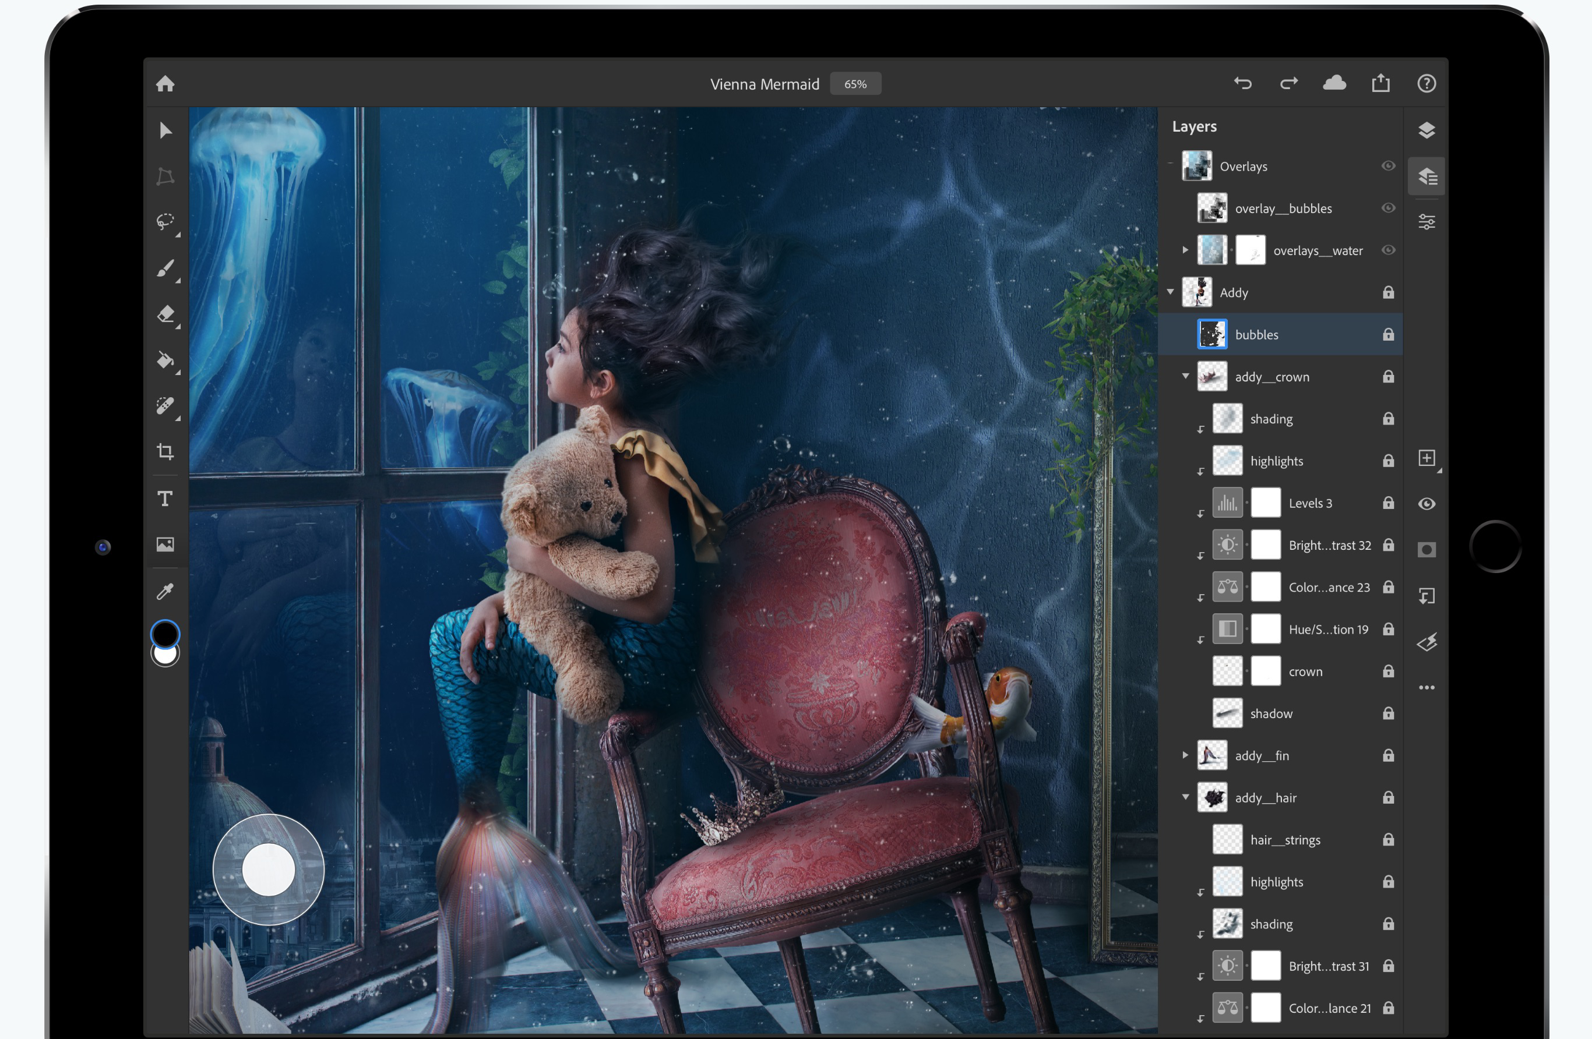Click the Vienna Mermaid document title
Image resolution: width=1592 pixels, height=1039 pixels.
[x=764, y=84]
